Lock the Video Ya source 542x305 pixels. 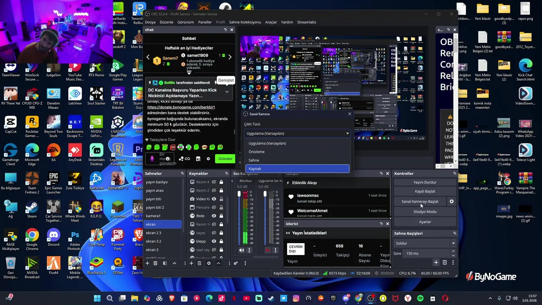(221, 199)
